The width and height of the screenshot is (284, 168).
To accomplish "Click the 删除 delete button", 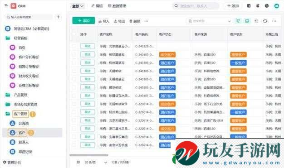I will coord(135,21).
